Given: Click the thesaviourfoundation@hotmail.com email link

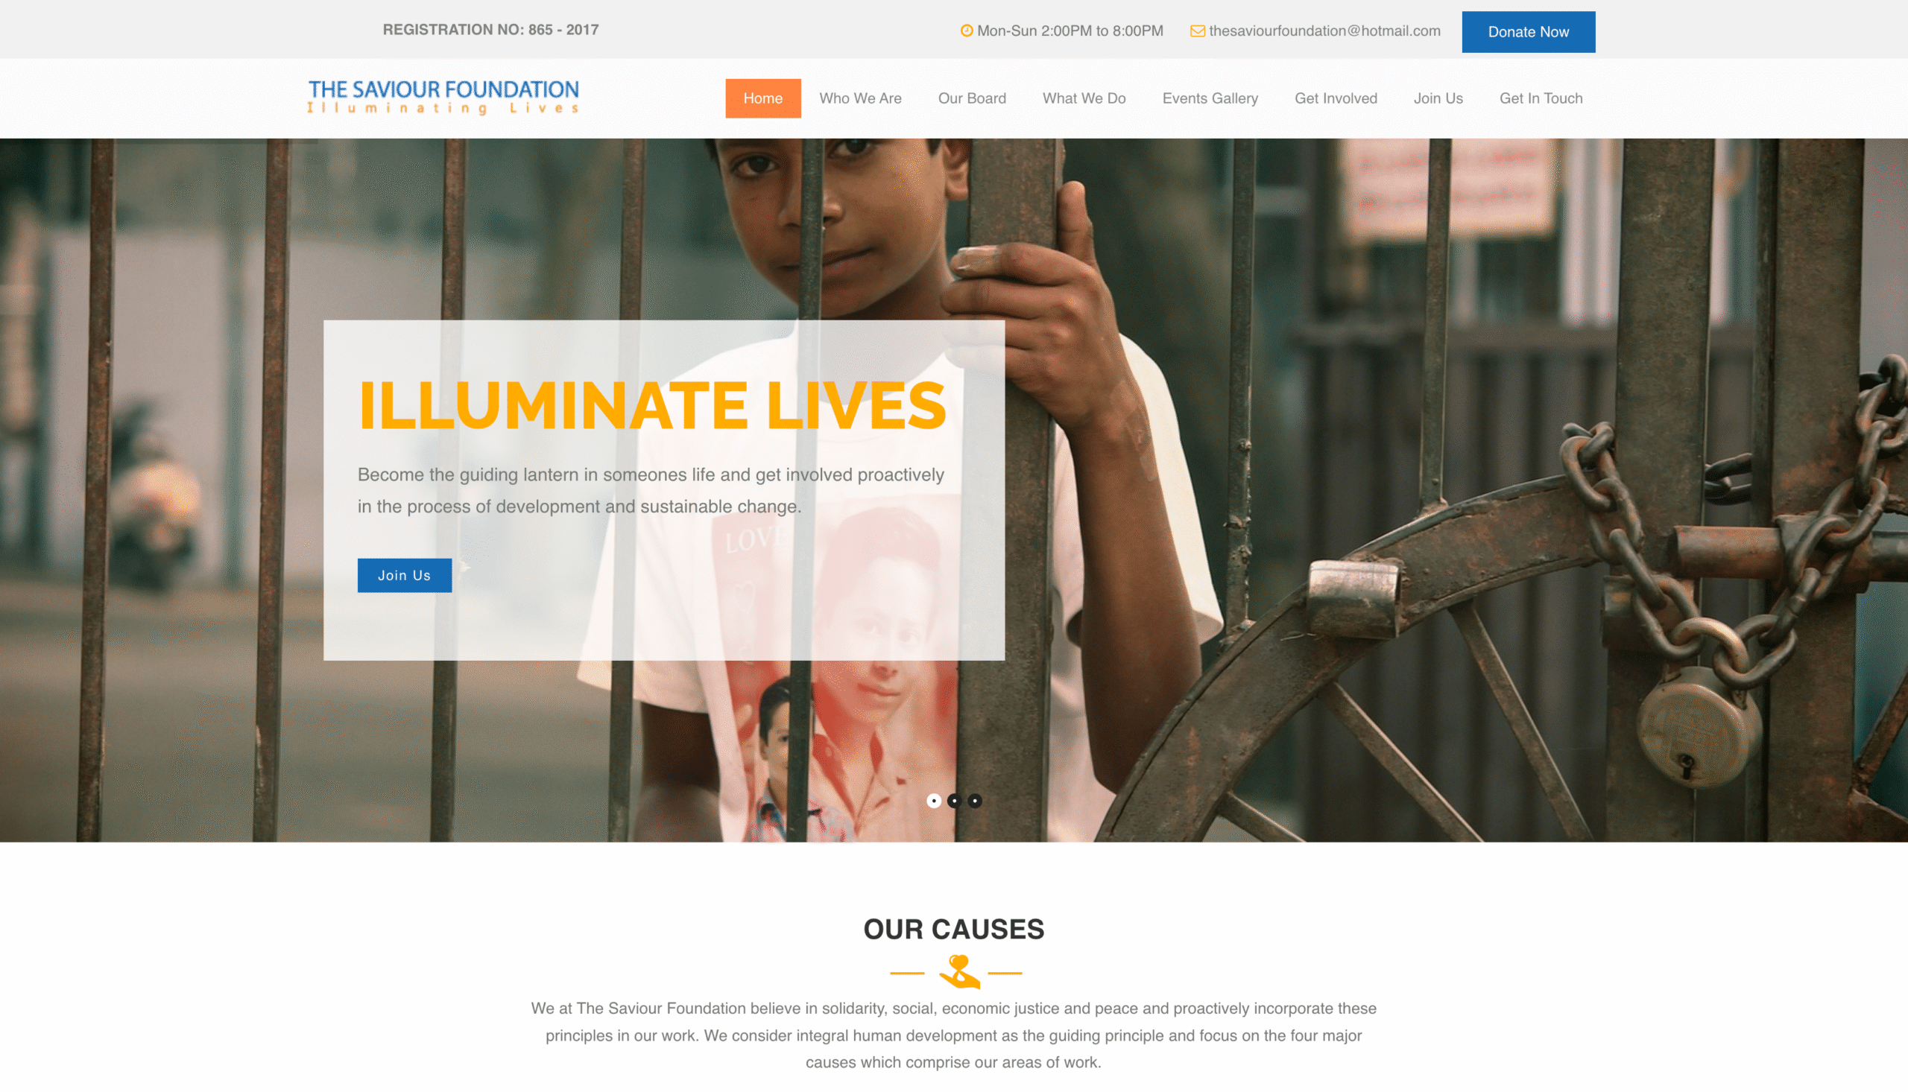Looking at the screenshot, I should 1324,31.
